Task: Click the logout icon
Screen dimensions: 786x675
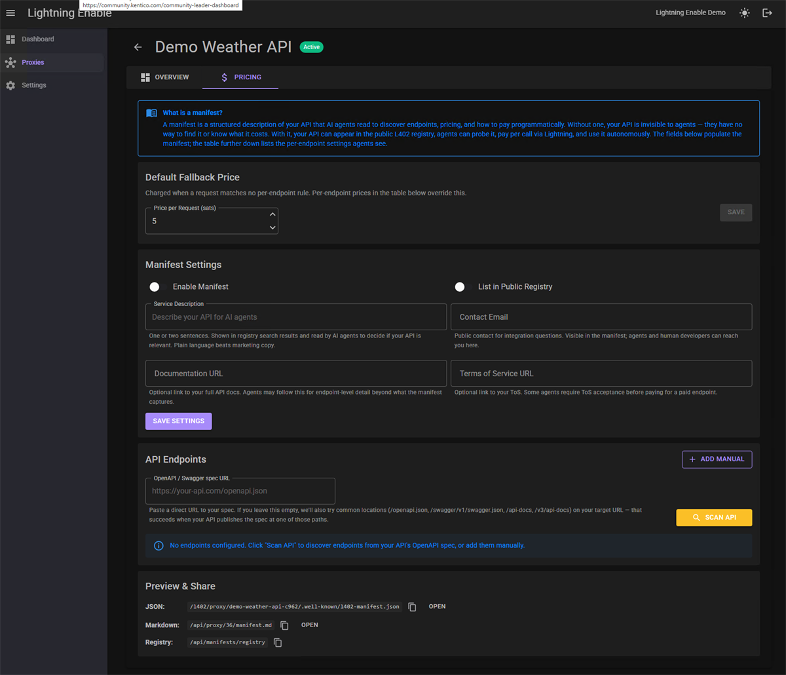Action: (768, 13)
